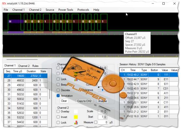Select pulse table row Seq 30
181x129 pixels.
click(26, 90)
